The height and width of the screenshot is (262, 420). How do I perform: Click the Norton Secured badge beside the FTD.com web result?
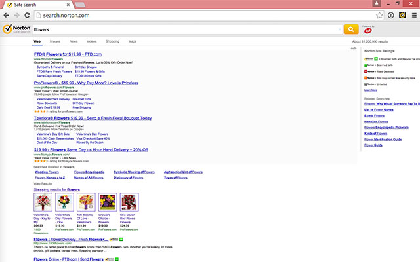[110, 259]
